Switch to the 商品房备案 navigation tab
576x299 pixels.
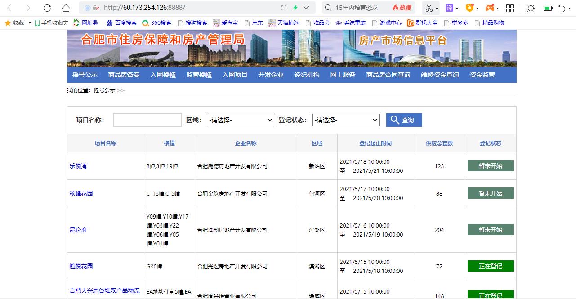tap(125, 75)
